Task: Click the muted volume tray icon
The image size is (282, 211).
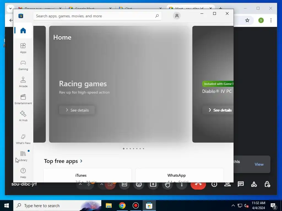Action: click(246, 206)
